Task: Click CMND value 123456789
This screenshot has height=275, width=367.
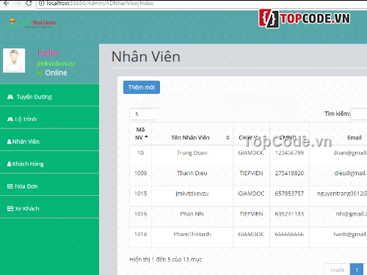Action: pos(289,153)
